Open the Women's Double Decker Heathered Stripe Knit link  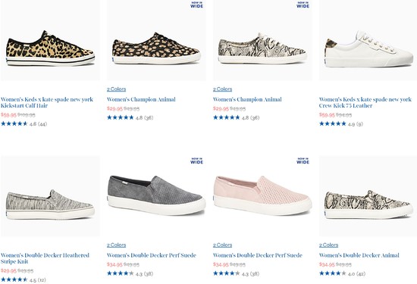coord(45,258)
